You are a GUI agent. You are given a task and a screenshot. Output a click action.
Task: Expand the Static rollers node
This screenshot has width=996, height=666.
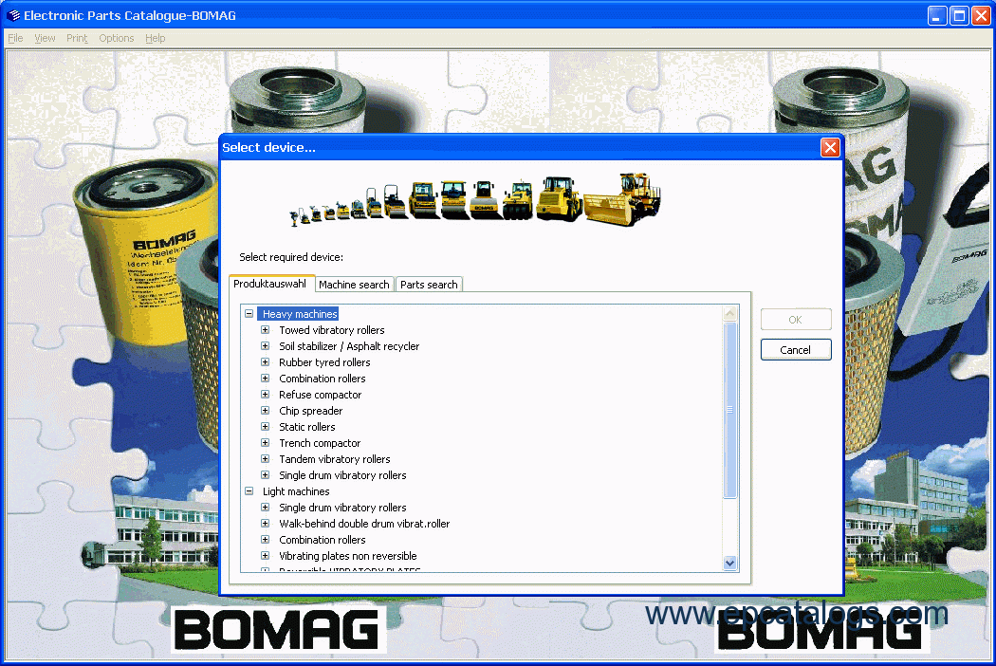(266, 427)
